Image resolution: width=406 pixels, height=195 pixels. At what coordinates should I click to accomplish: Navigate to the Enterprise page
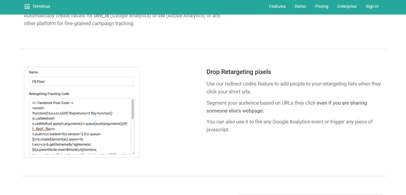click(x=347, y=6)
